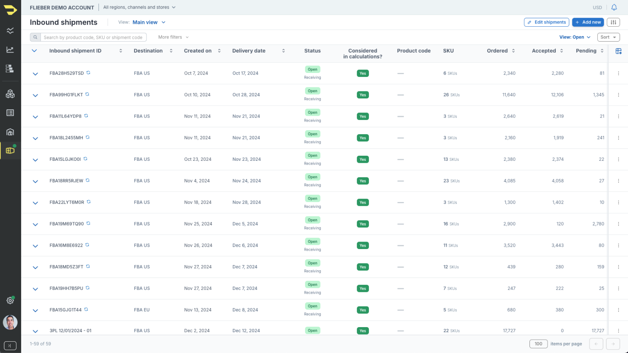Click the user avatar photo
This screenshot has height=353, width=628.
[10, 322]
